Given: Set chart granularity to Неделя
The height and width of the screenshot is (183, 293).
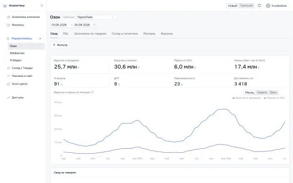Looking at the screenshot, I should 262,92.
